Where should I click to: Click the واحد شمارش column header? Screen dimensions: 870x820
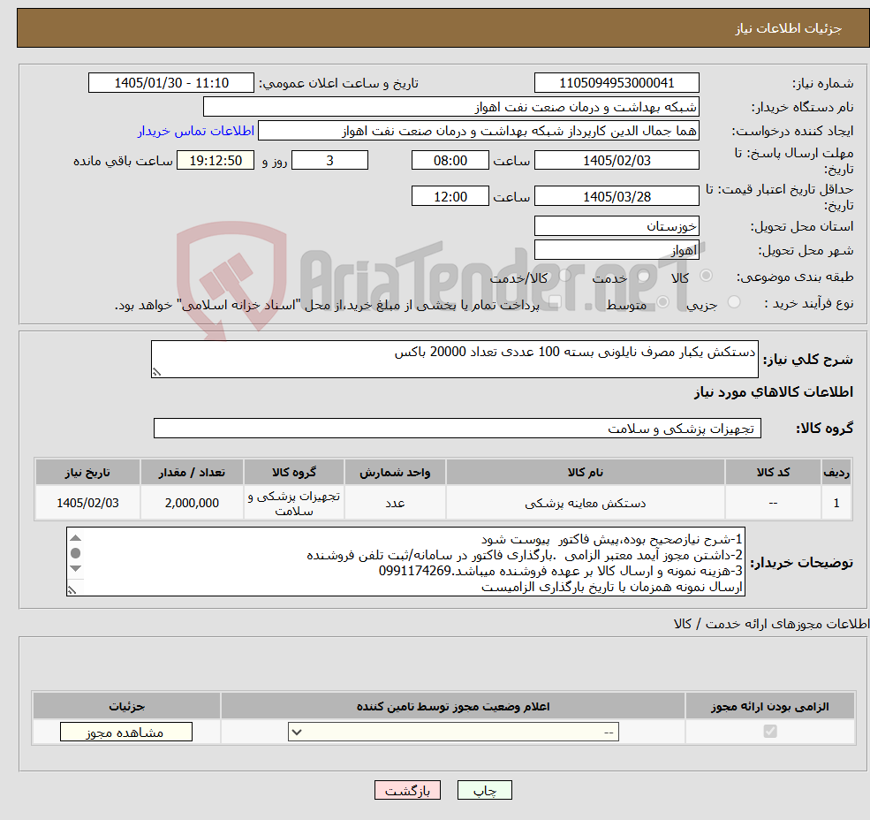[395, 472]
